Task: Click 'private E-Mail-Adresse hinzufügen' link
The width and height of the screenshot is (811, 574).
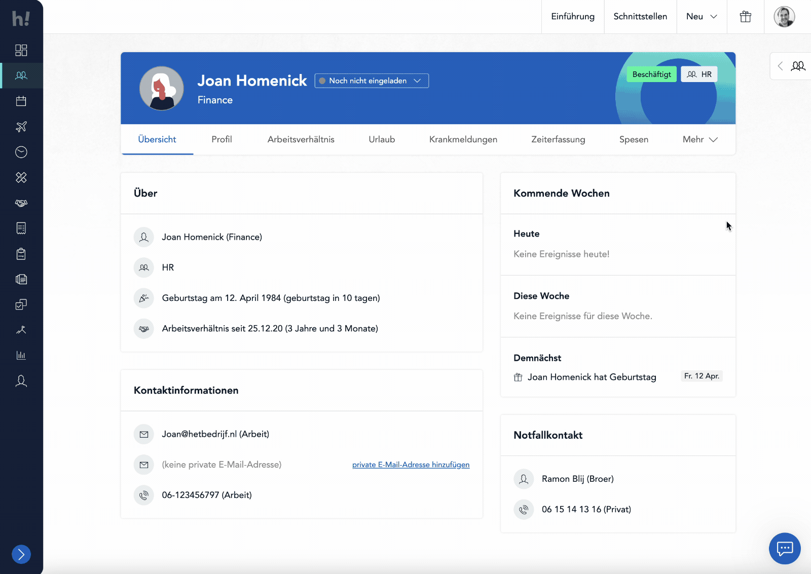Action: (x=411, y=465)
